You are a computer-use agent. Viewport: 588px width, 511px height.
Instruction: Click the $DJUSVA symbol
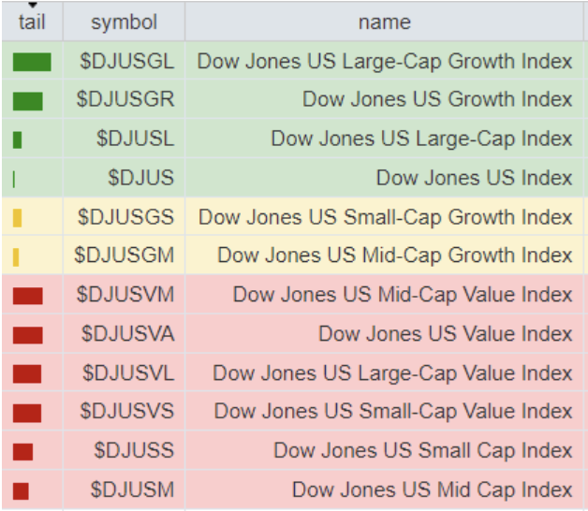pyautogui.click(x=127, y=333)
